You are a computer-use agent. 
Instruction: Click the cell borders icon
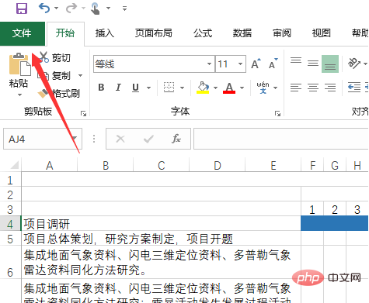click(169, 88)
